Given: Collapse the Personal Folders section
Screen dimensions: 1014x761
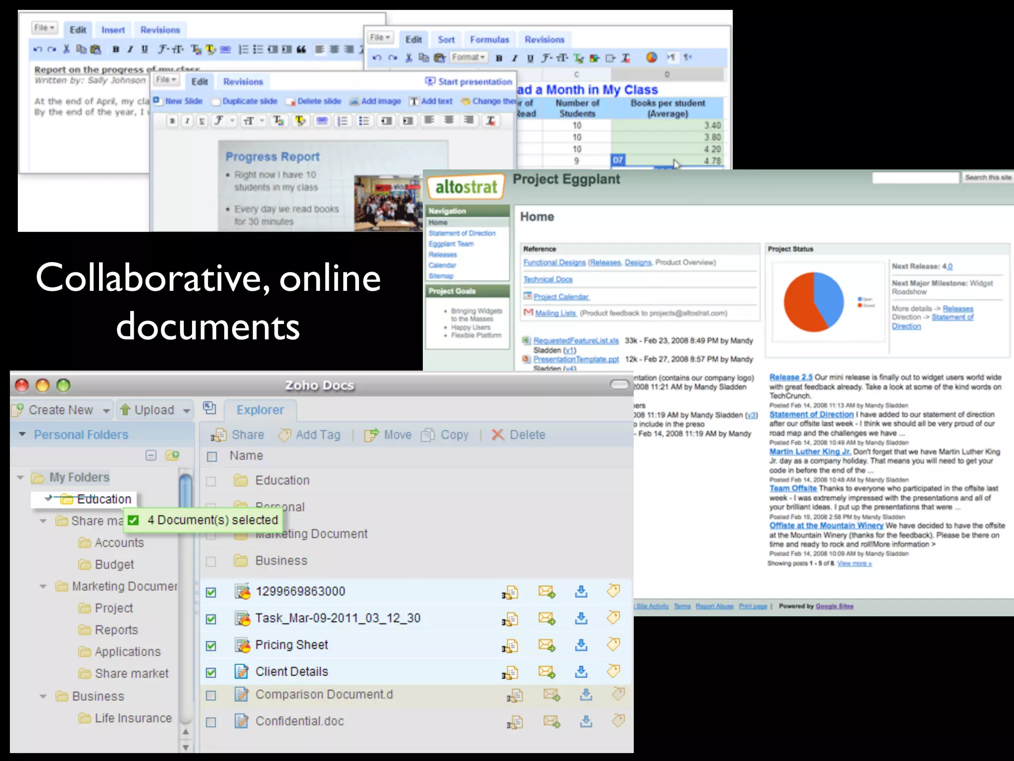Looking at the screenshot, I should click(x=22, y=435).
